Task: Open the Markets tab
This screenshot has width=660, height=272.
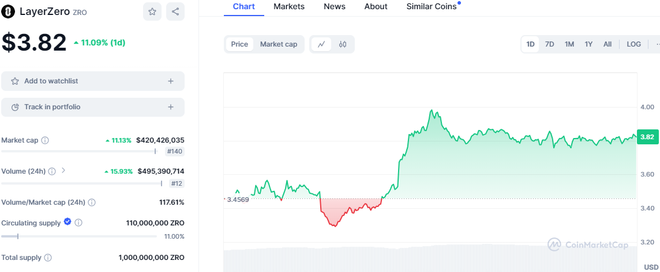Action: click(289, 6)
